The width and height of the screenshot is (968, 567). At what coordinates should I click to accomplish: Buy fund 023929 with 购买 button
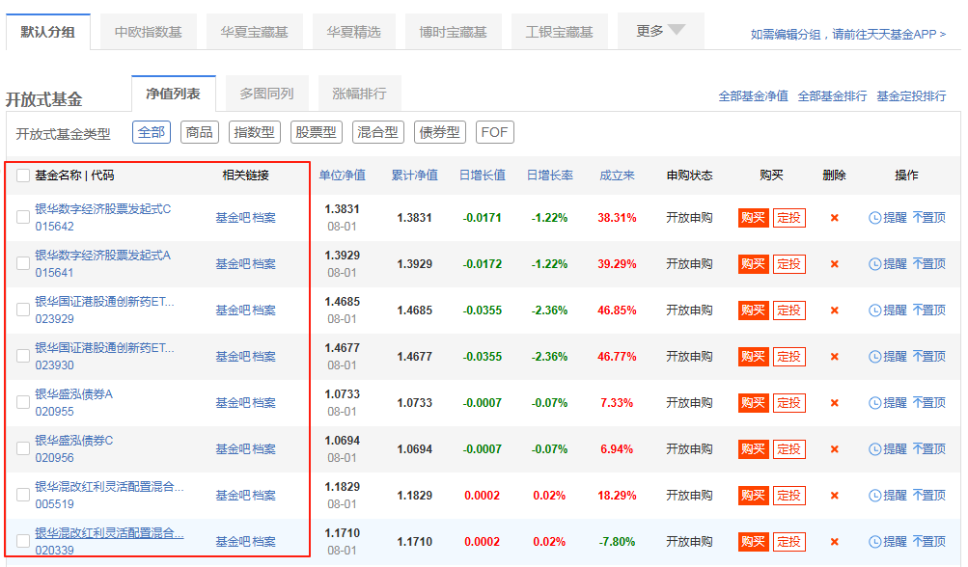point(753,310)
